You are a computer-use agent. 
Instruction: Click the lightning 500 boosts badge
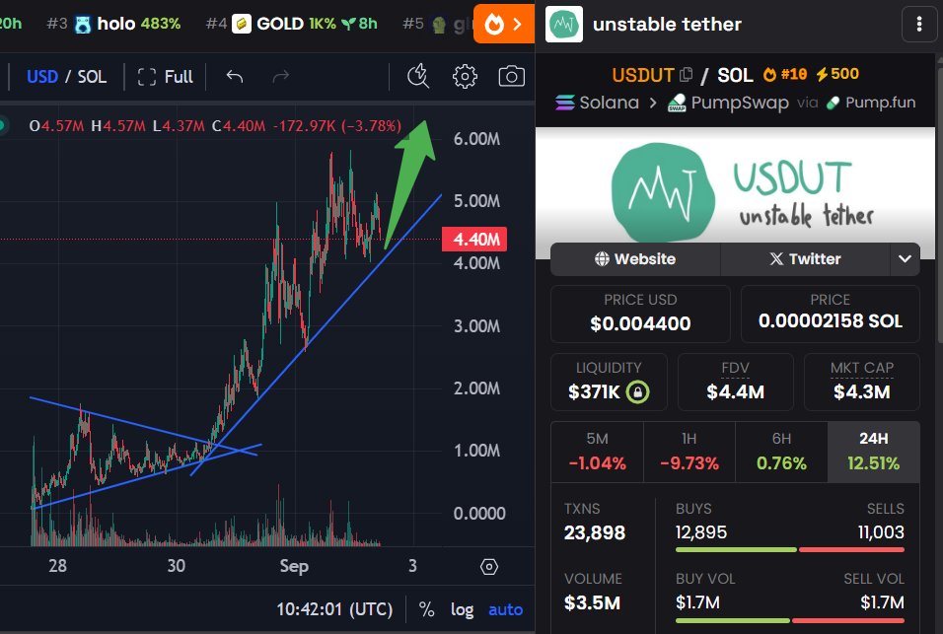coord(837,74)
